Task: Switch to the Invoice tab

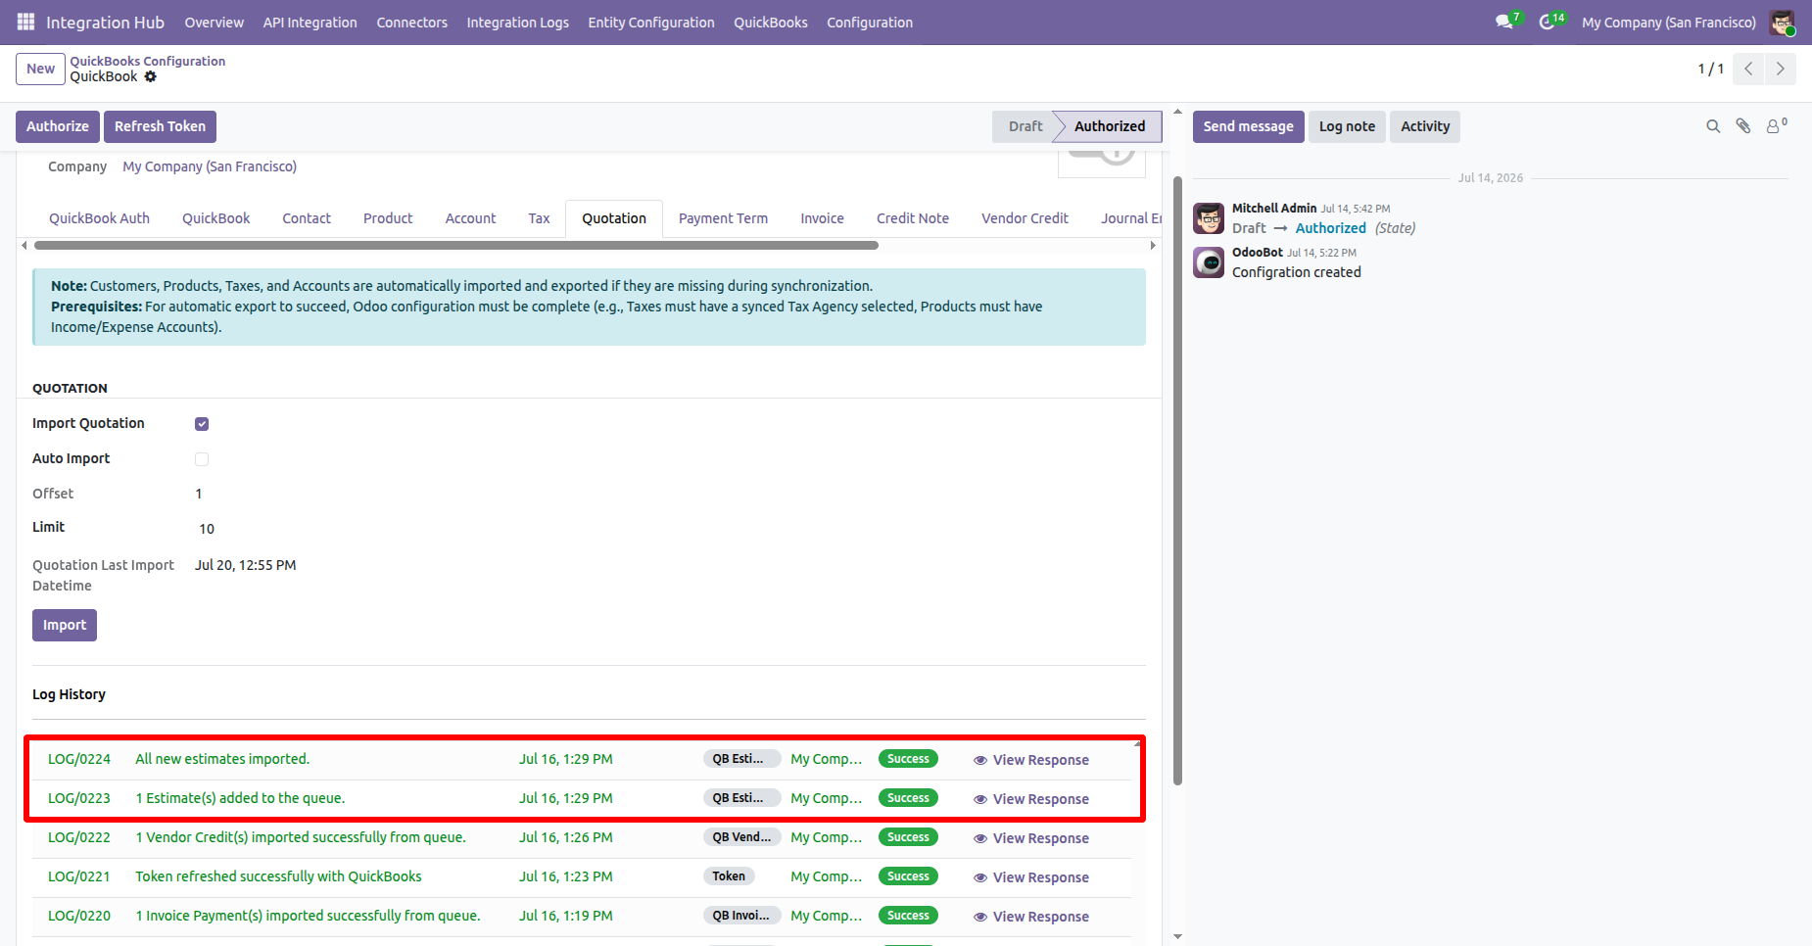Action: [822, 218]
